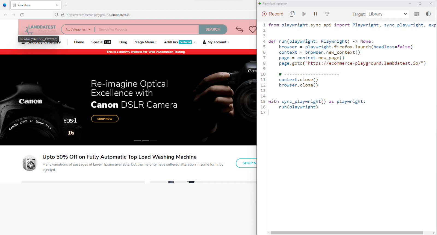Open the Target Library dropdown

(387, 14)
